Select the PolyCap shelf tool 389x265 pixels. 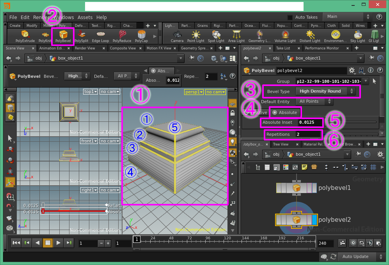(x=141, y=36)
